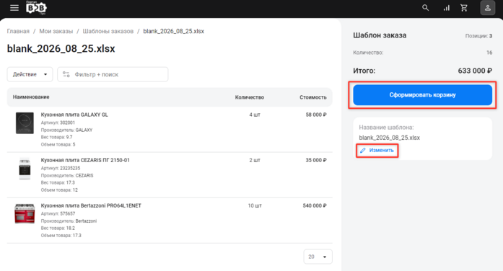Open Кухонная плита CEZARIS ПГ 2150-01 item
Viewport: 503px width, 271px height.
[85, 160]
